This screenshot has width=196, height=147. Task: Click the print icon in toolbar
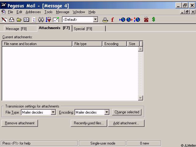(x=105, y=20)
